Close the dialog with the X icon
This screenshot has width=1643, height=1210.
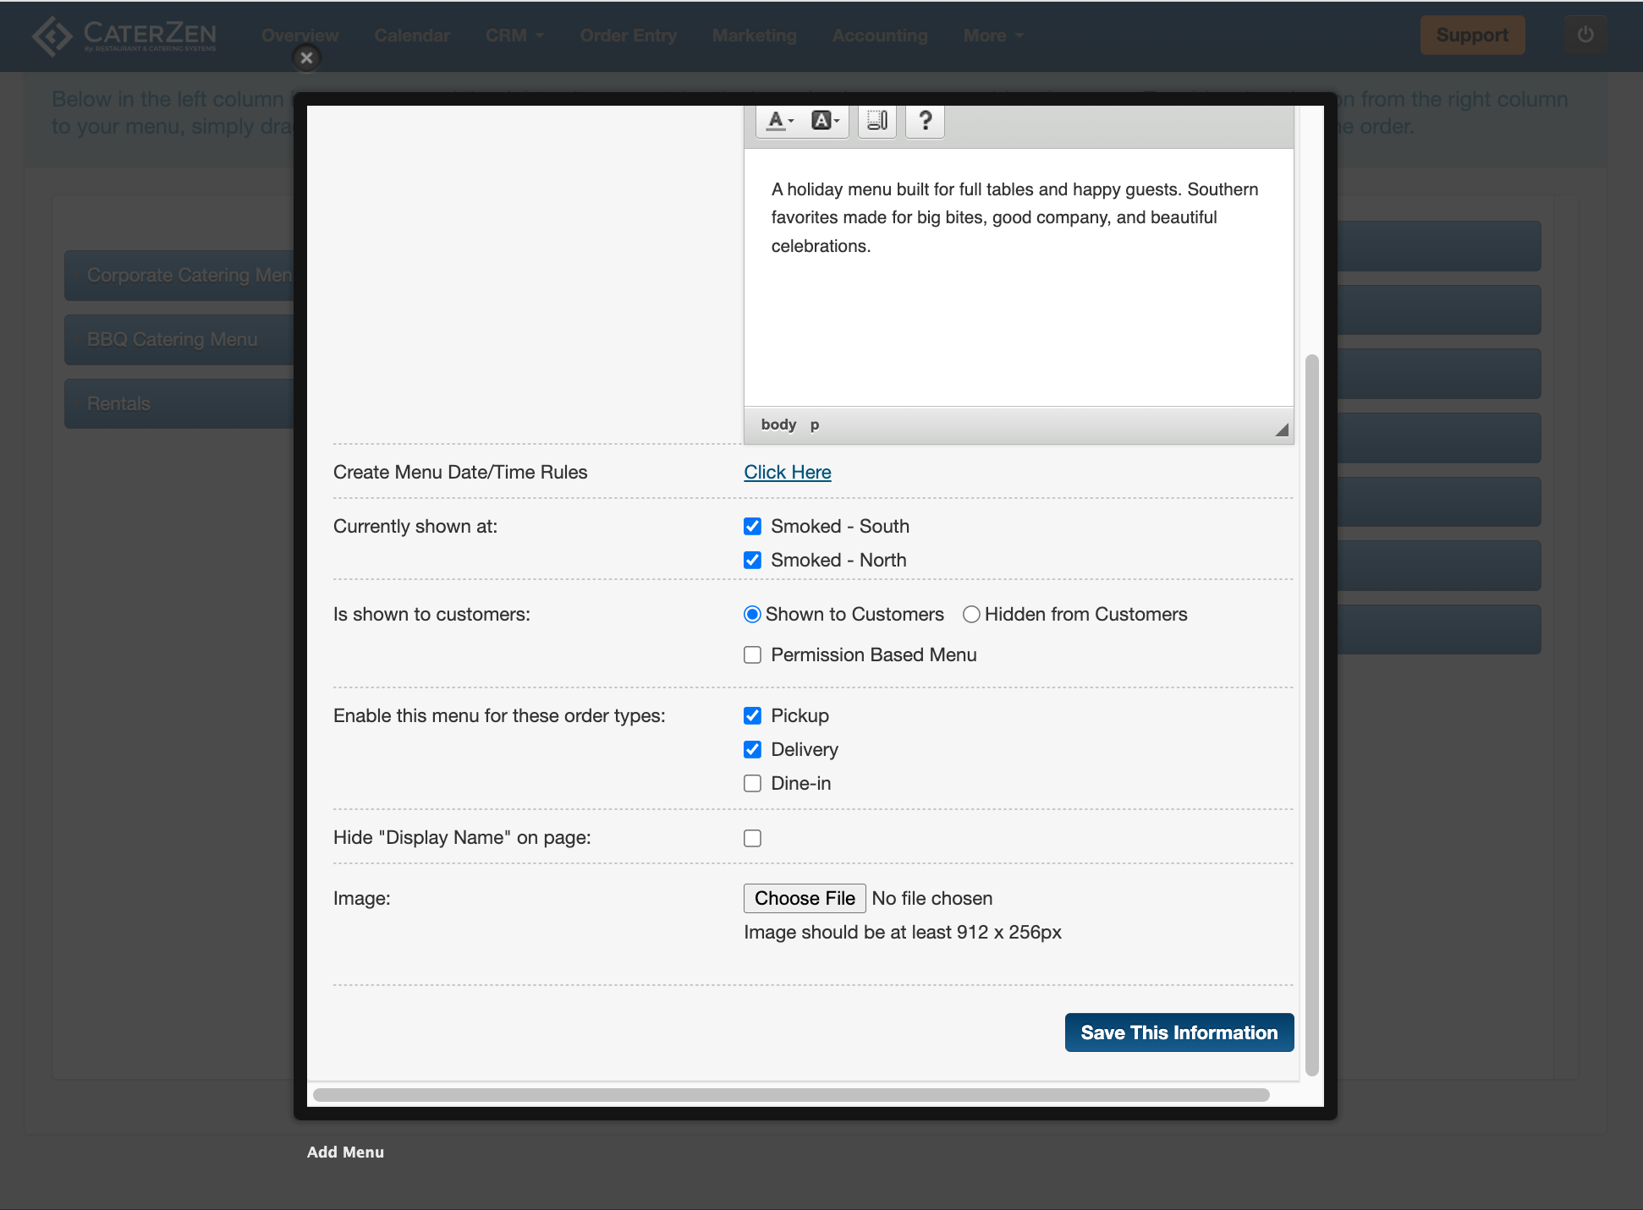[307, 57]
